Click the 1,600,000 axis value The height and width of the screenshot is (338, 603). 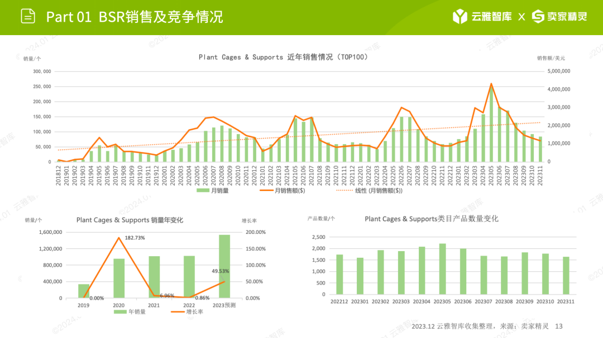[x=50, y=232]
